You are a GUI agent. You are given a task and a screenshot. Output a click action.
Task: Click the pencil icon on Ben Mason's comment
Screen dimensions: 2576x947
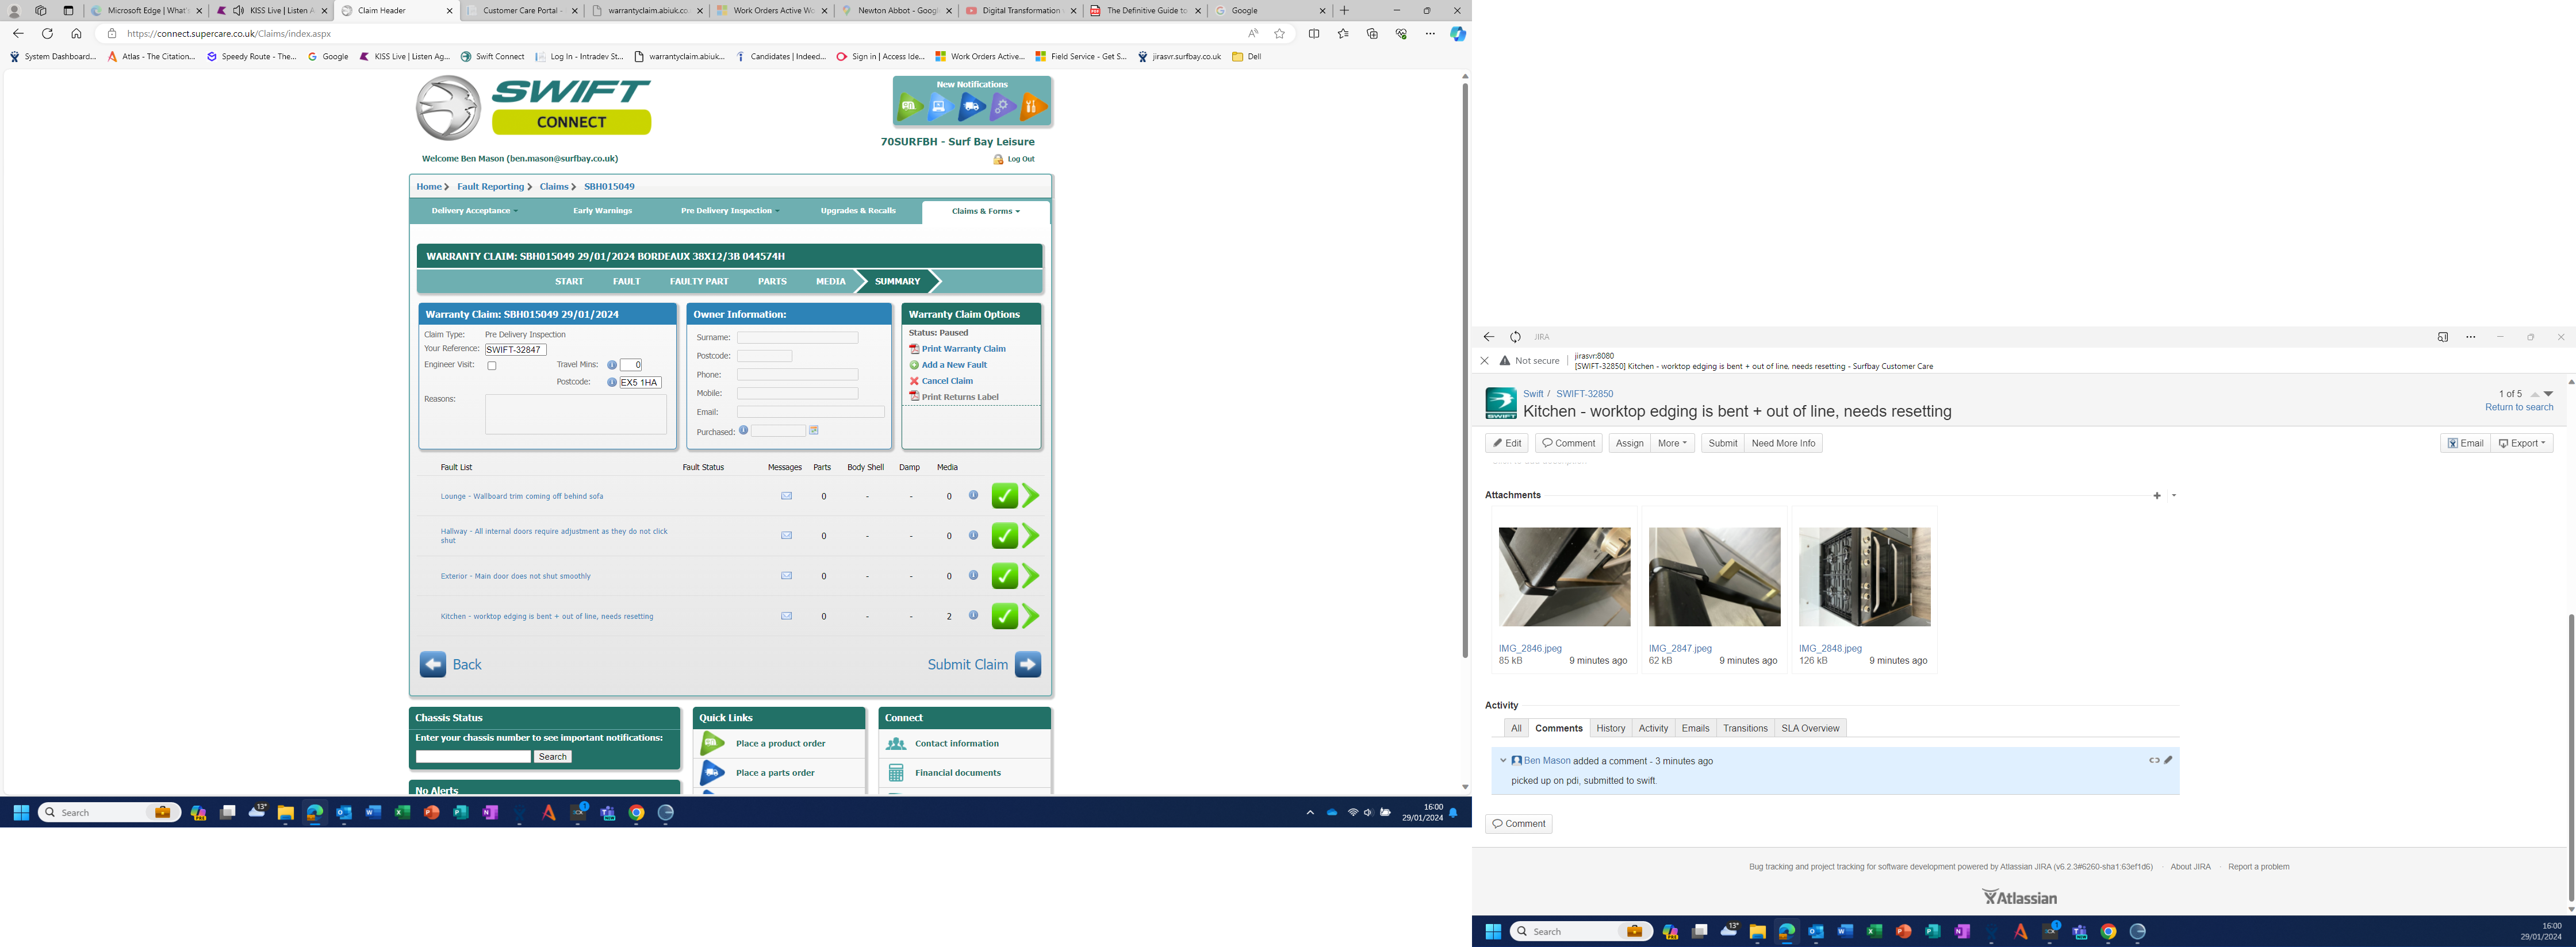coord(2168,760)
